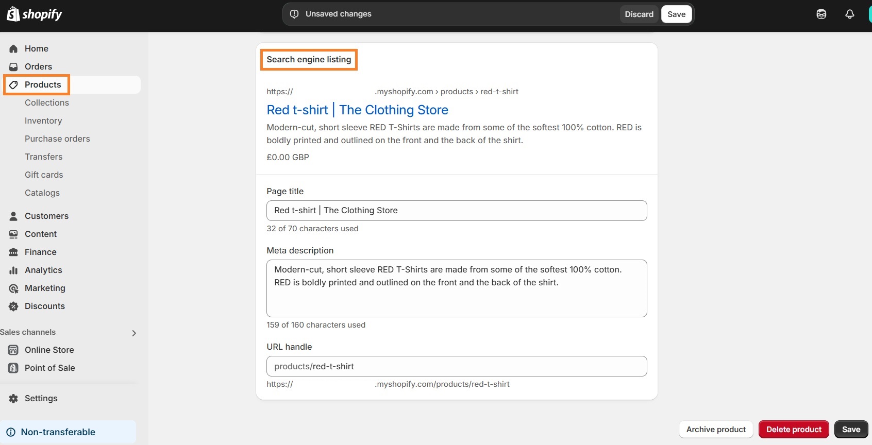Viewport: 872px width, 445px height.
Task: Click the Content image icon
Action: 13,234
